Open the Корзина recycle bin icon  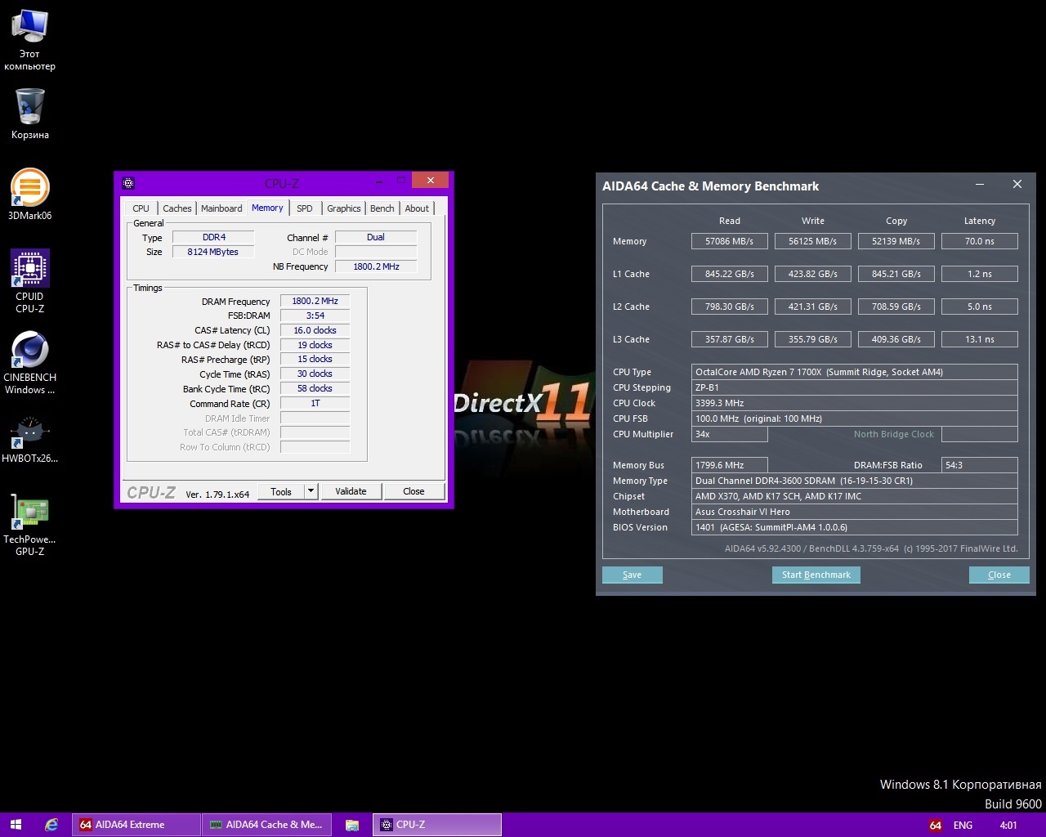click(x=29, y=113)
